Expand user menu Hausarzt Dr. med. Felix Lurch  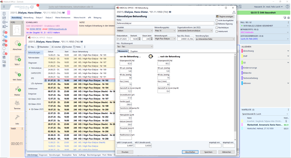pyautogui.click(x=268, y=7)
